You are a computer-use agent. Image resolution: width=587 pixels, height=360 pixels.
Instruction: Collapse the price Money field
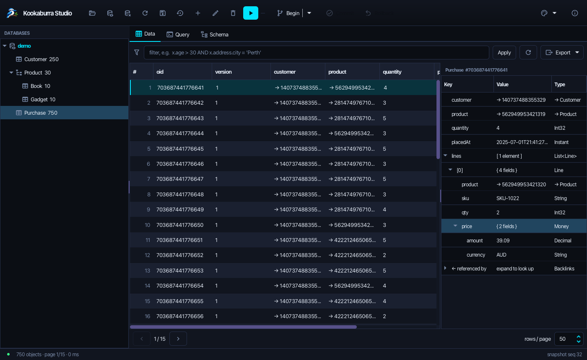pyautogui.click(x=455, y=226)
